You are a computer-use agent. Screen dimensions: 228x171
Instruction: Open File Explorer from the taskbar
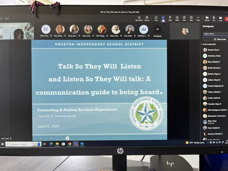(57, 144)
